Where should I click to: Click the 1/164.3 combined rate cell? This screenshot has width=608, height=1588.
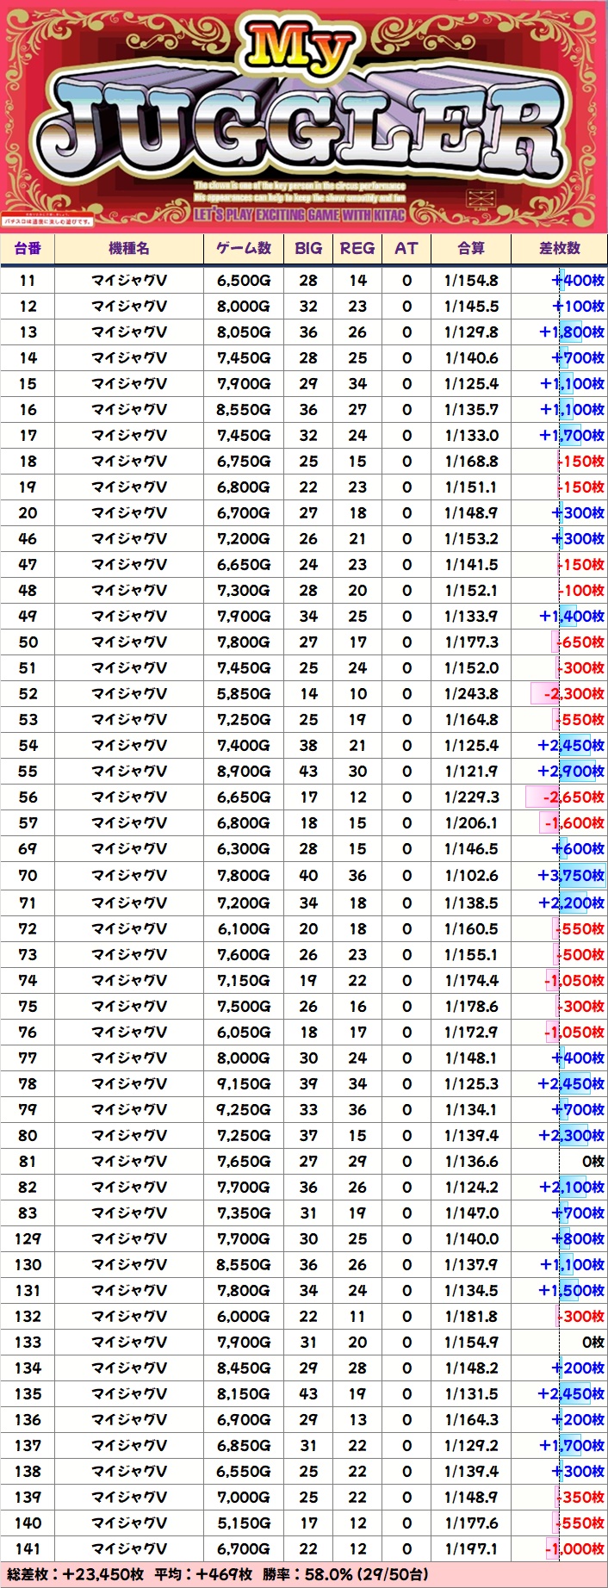pyautogui.click(x=471, y=1420)
